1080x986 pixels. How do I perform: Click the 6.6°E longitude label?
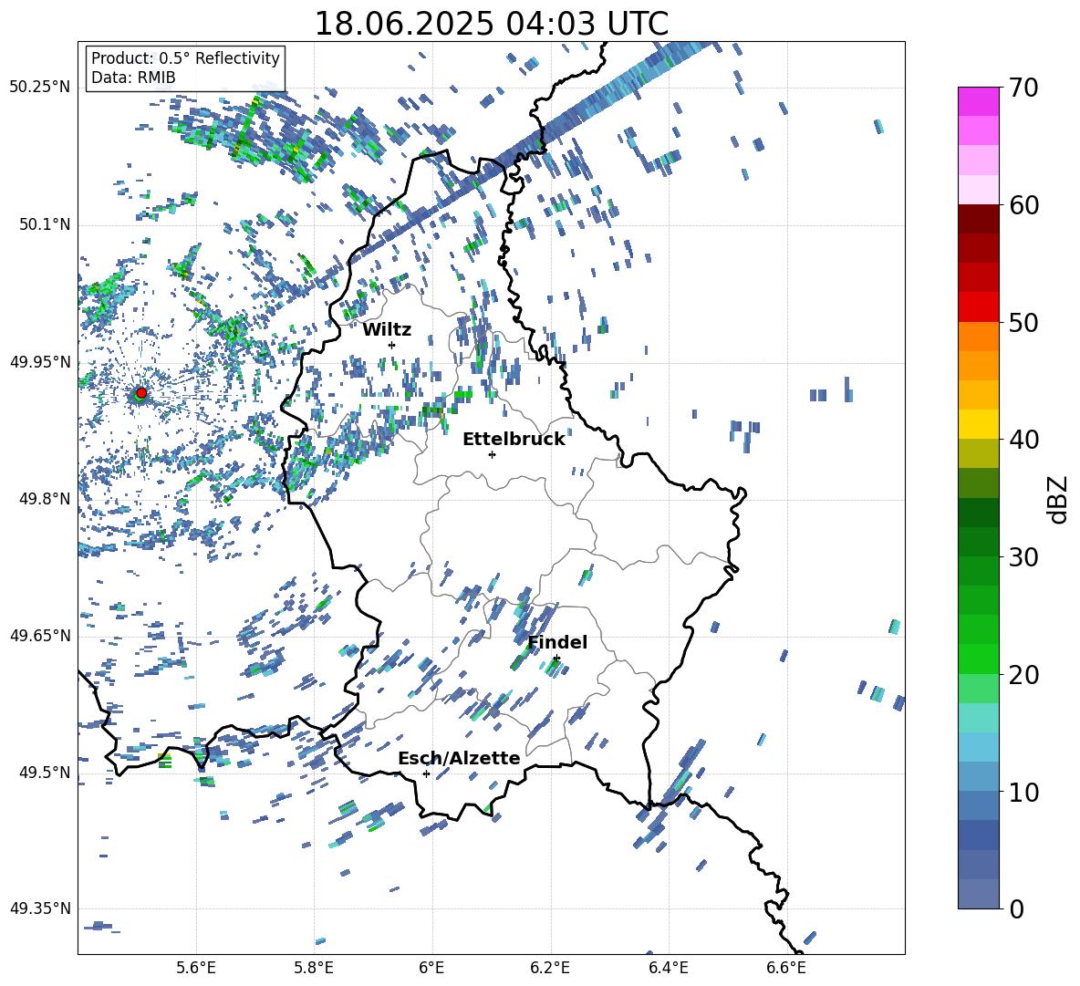point(786,968)
